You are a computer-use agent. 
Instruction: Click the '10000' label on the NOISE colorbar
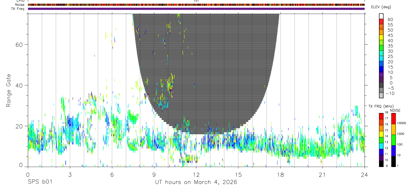402,123
